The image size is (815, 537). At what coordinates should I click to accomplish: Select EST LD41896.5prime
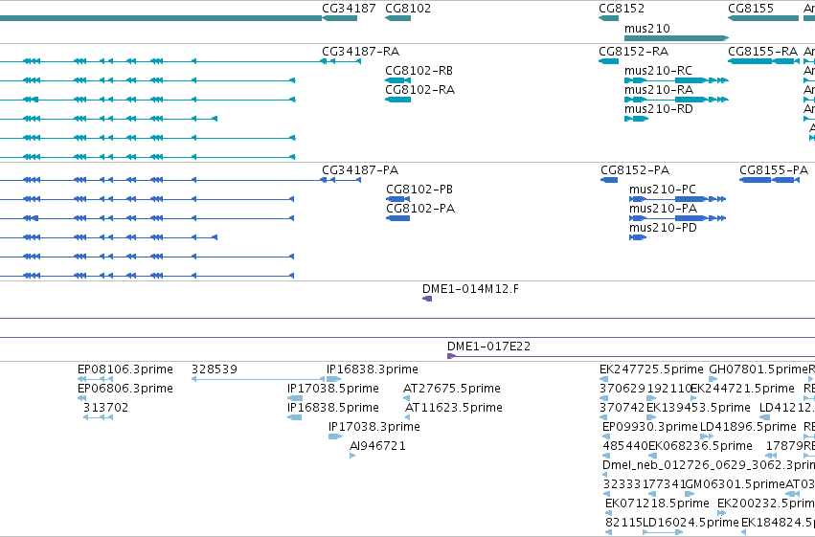748,427
